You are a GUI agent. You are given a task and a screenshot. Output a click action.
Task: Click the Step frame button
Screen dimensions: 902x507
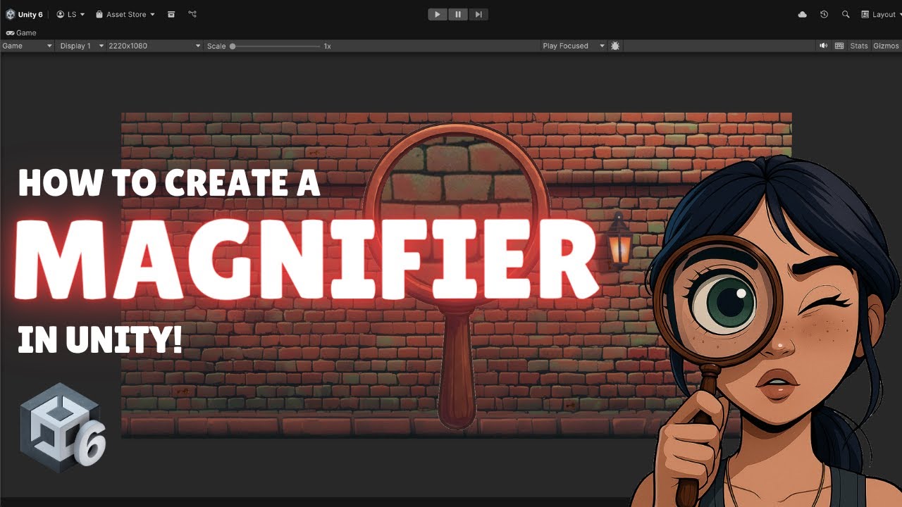(479, 14)
